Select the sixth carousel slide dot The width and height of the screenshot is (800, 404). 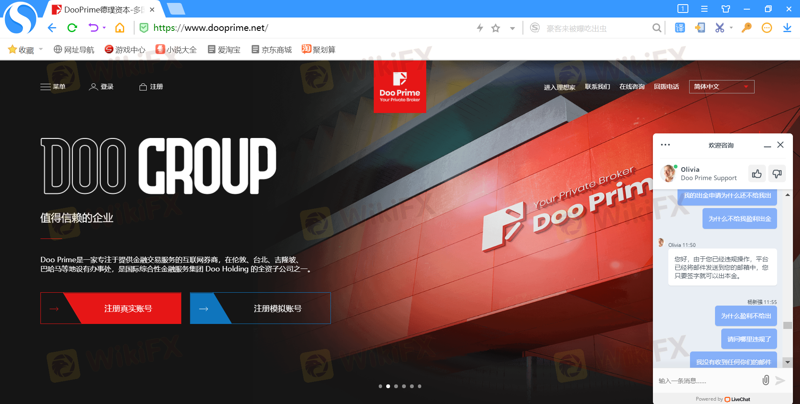click(420, 386)
